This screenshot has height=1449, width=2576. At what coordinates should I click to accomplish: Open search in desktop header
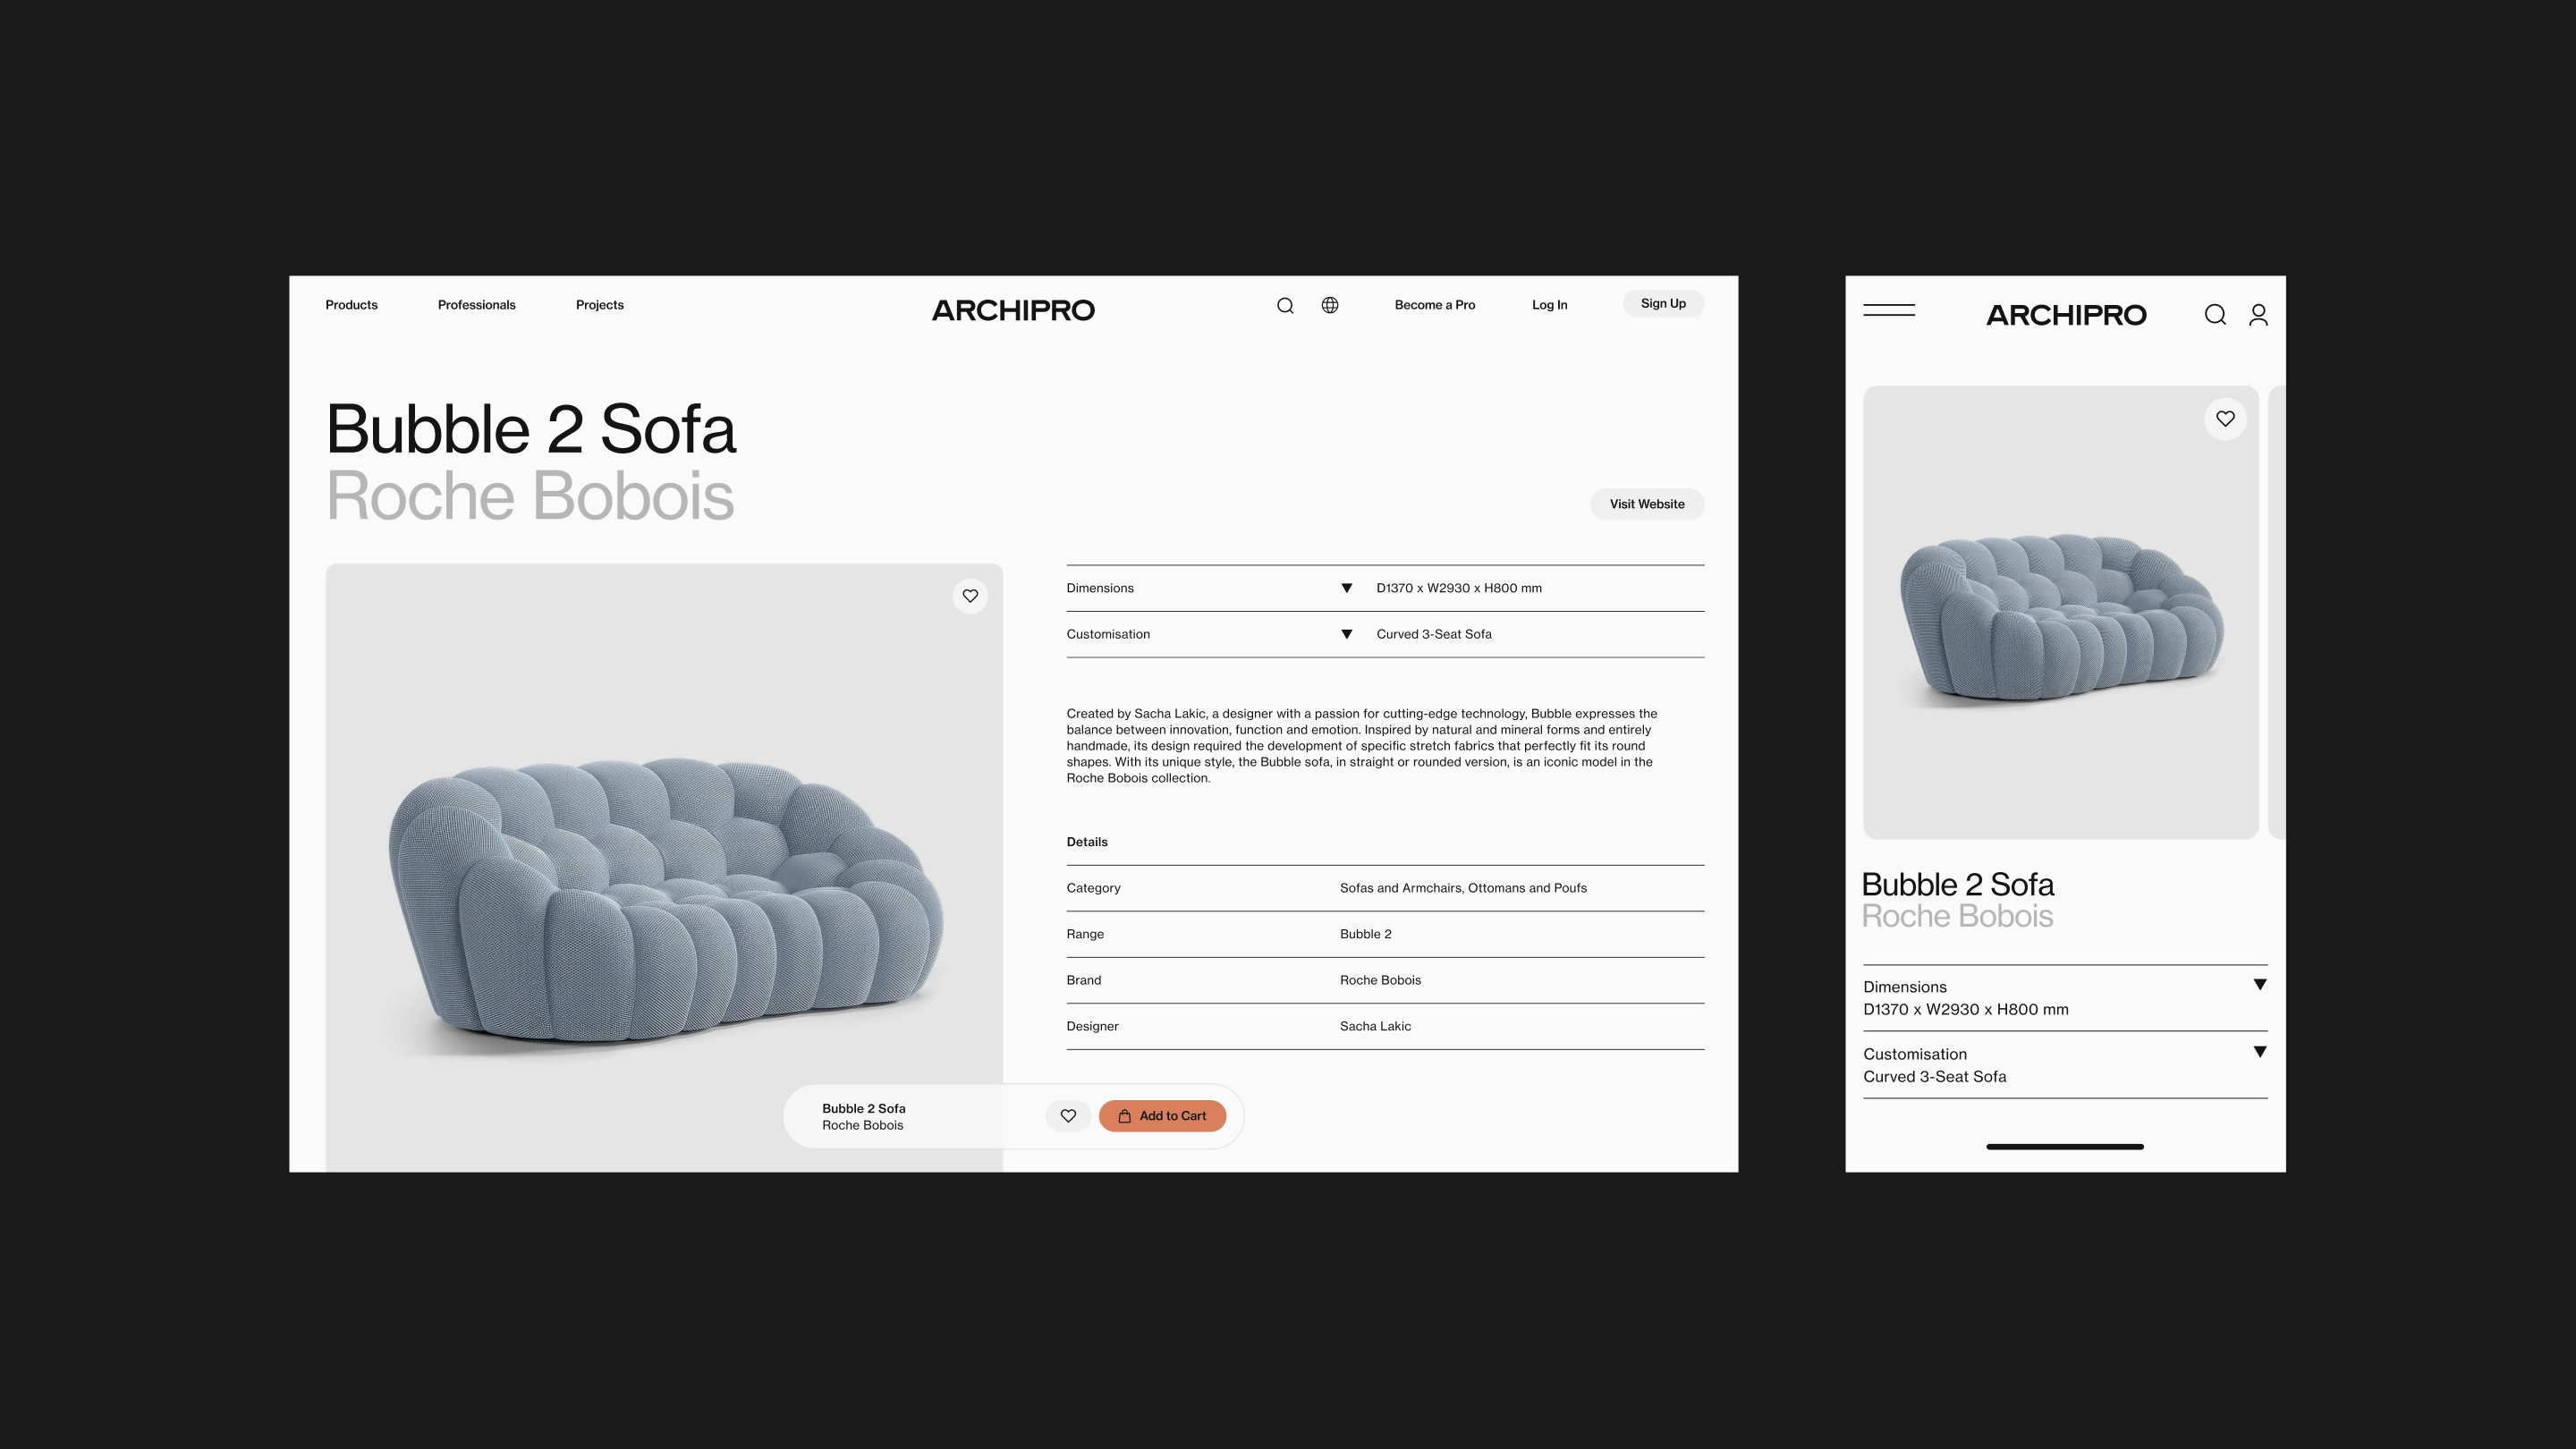coord(1285,306)
